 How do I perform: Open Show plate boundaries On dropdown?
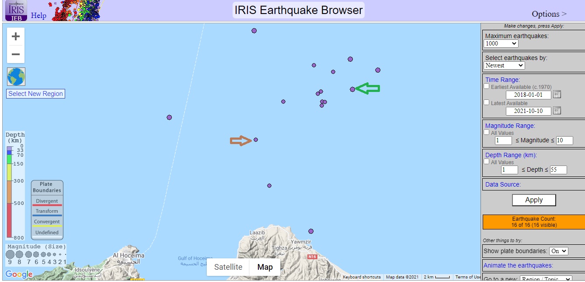pos(558,251)
